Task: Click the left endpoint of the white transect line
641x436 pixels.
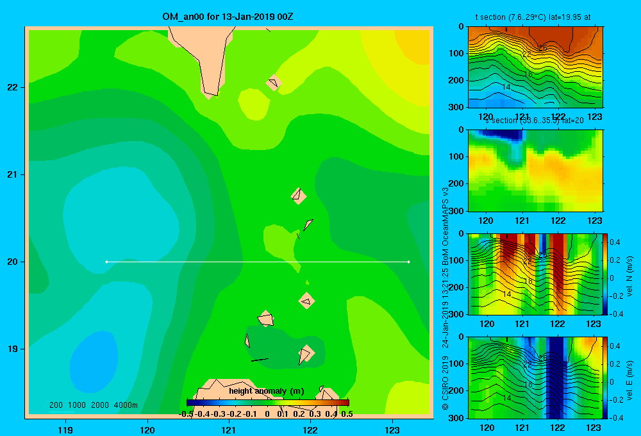Action: click(x=106, y=262)
